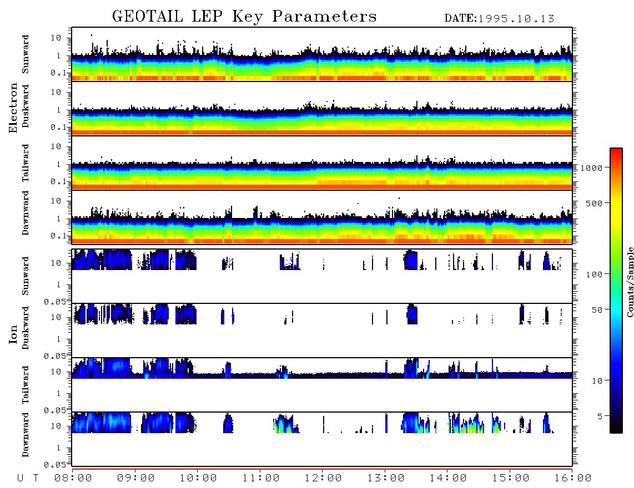Click the Electron "Tailward" axis label
This screenshot has width=634, height=488.
(26, 163)
